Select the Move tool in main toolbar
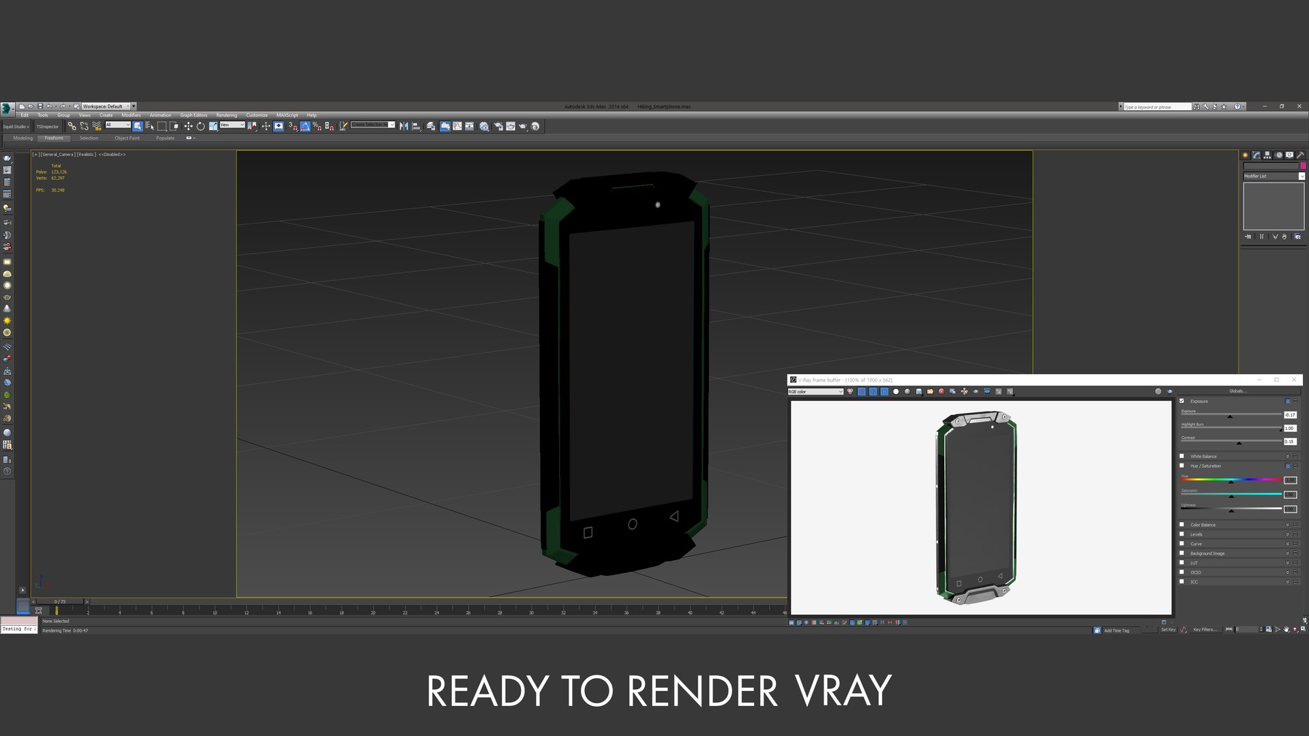This screenshot has width=1309, height=736. point(188,126)
